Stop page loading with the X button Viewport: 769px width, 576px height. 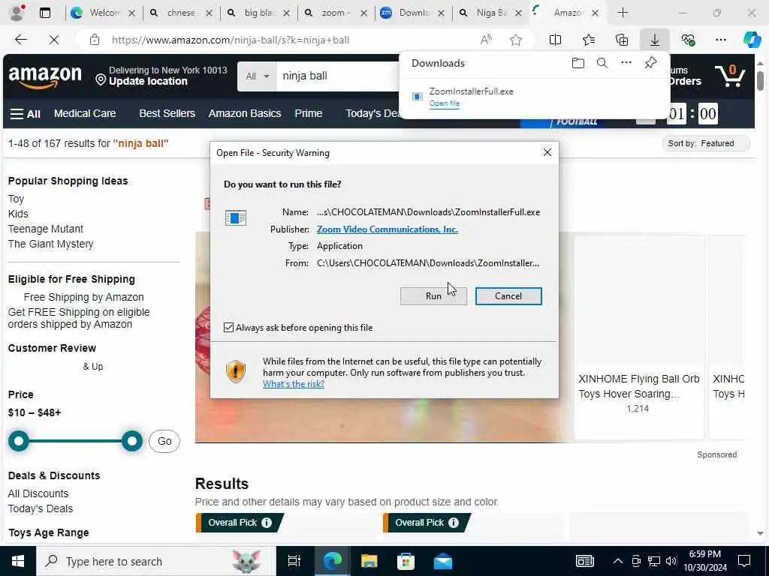pos(54,40)
